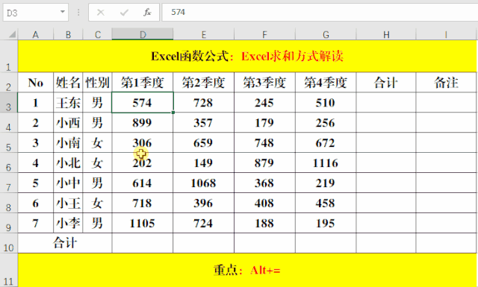Select row 7 header
Image resolution: width=478 pixels, height=287 pixels.
pyautogui.click(x=9, y=183)
